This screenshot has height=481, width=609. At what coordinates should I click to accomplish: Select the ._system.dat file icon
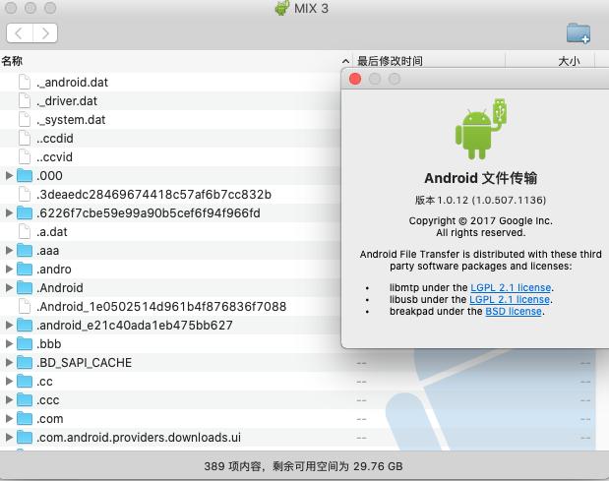click(25, 119)
